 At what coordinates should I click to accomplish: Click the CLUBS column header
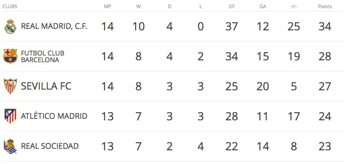point(10,6)
